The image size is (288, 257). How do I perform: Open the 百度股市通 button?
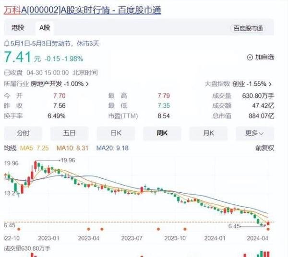(x=248, y=28)
